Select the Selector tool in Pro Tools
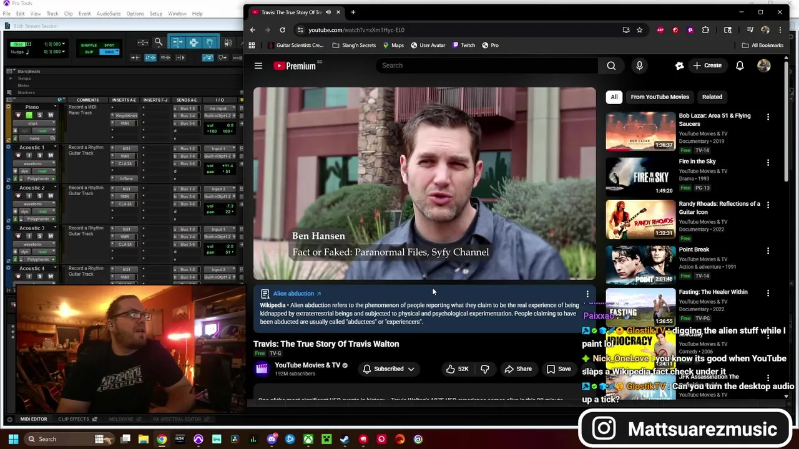 click(194, 42)
